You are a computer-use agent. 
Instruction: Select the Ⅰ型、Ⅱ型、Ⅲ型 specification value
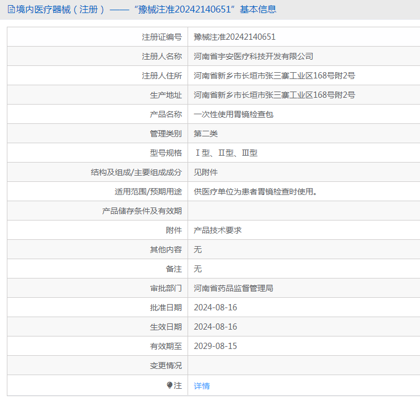click(x=226, y=153)
